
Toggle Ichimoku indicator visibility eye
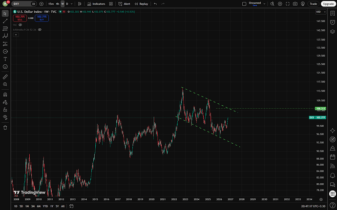(x=40, y=30)
